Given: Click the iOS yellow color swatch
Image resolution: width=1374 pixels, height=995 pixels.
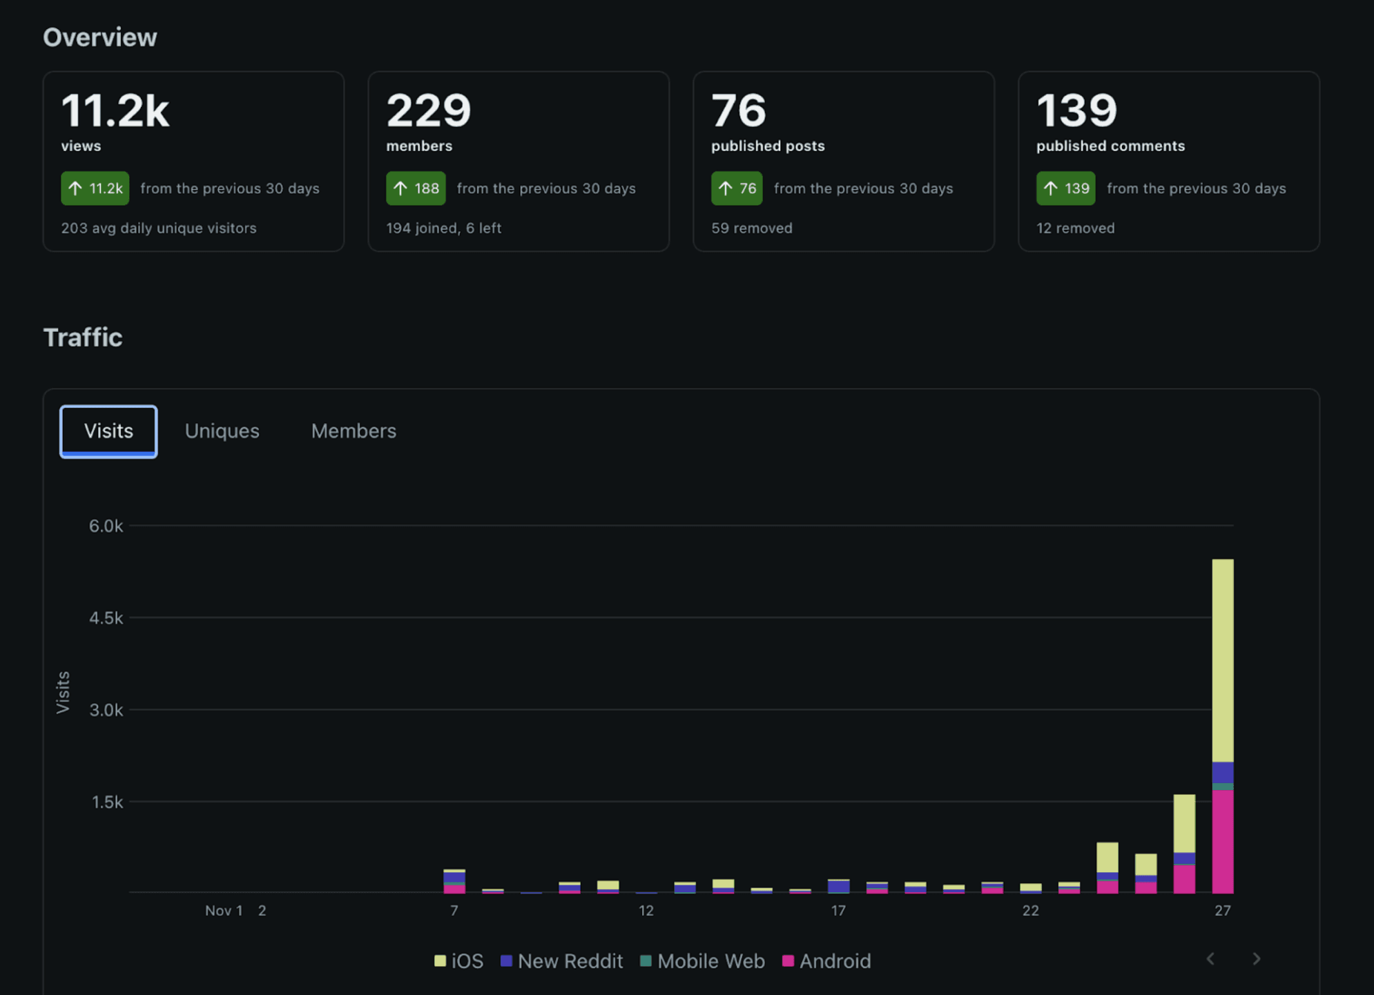Looking at the screenshot, I should pyautogui.click(x=440, y=960).
